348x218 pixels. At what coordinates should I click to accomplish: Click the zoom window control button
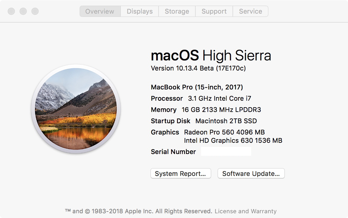[35, 11]
